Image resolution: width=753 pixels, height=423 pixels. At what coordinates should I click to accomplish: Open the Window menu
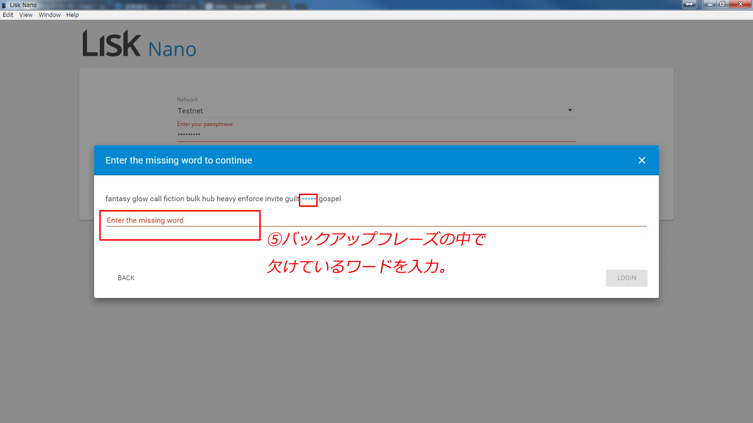click(x=49, y=15)
